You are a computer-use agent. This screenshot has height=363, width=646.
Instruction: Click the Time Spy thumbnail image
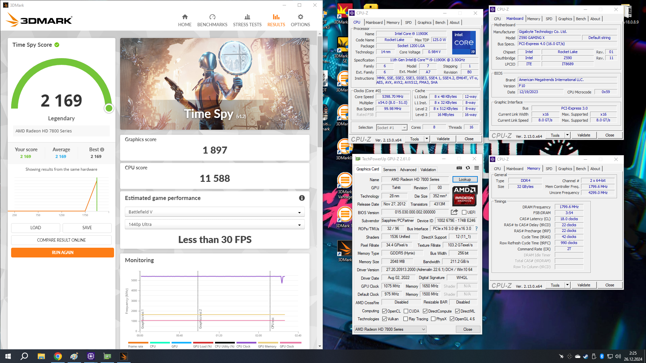pos(215,84)
